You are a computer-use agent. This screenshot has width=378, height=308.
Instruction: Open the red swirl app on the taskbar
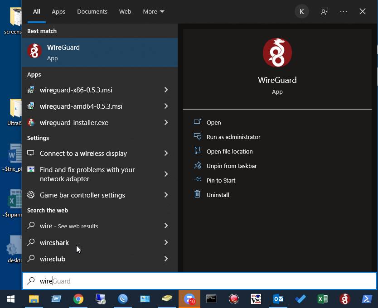click(233, 299)
